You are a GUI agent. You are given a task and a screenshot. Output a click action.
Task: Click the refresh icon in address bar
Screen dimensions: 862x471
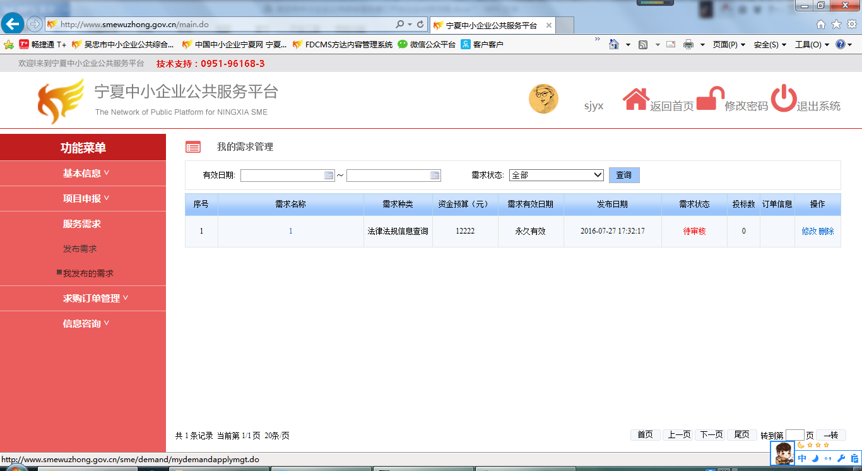point(420,25)
